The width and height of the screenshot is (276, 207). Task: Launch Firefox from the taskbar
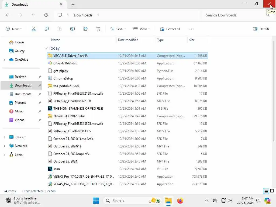[180, 201]
